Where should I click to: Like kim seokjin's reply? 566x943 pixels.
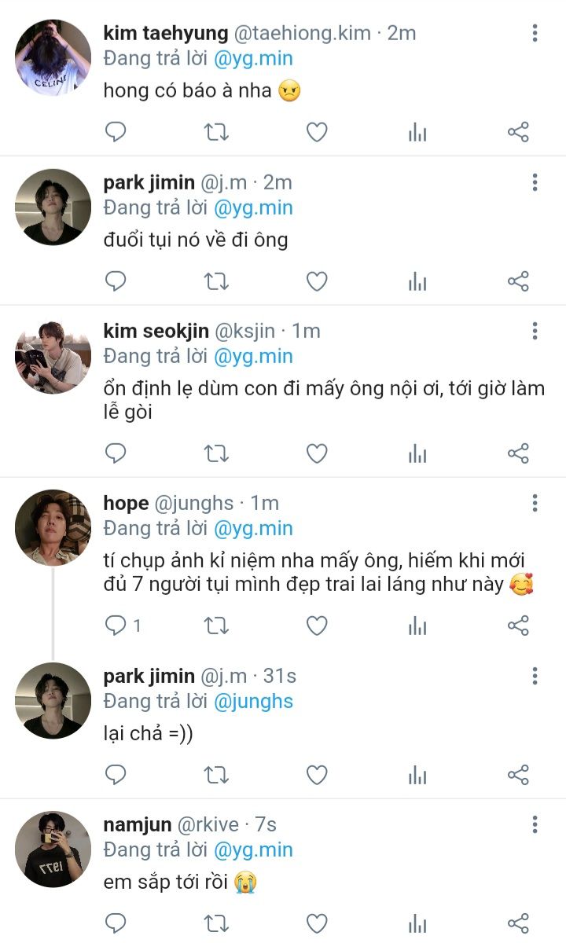point(317,453)
